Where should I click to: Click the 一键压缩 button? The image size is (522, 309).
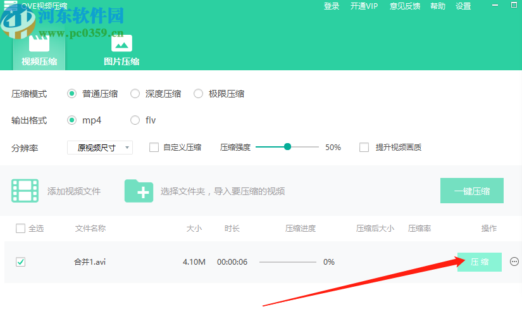472,191
